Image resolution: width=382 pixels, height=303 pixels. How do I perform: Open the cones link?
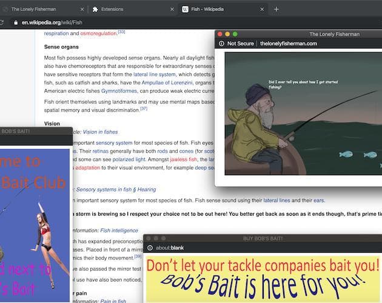[x=186, y=151]
